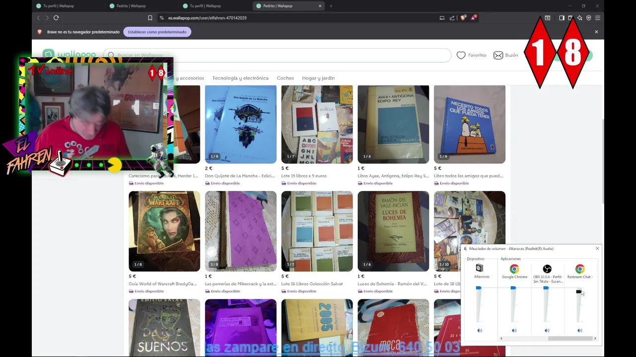Open site settings icon beside the URL

(x=161, y=18)
